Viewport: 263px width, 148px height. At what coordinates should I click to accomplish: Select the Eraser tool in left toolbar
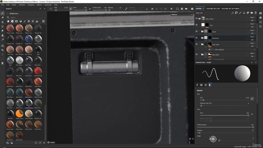tap(2, 18)
